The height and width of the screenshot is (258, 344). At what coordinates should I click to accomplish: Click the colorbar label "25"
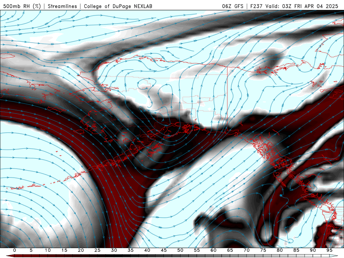click(98, 250)
